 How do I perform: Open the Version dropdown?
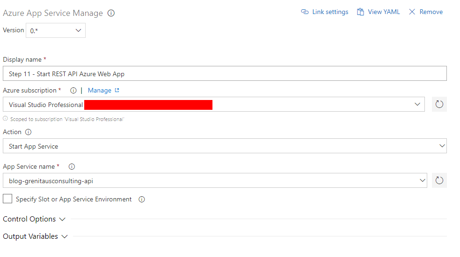pyautogui.click(x=56, y=30)
